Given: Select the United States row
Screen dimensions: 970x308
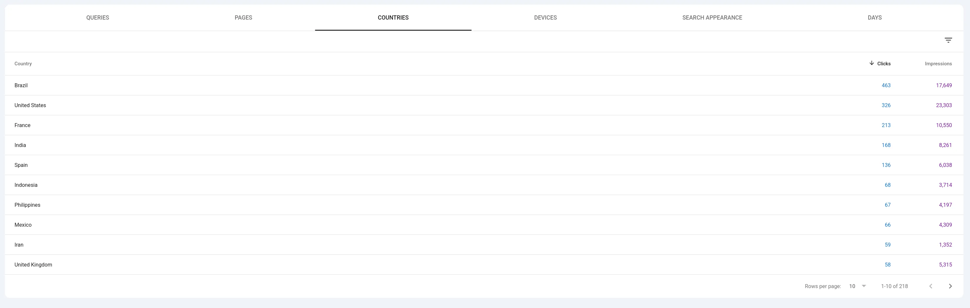Looking at the screenshot, I should pyautogui.click(x=484, y=105).
